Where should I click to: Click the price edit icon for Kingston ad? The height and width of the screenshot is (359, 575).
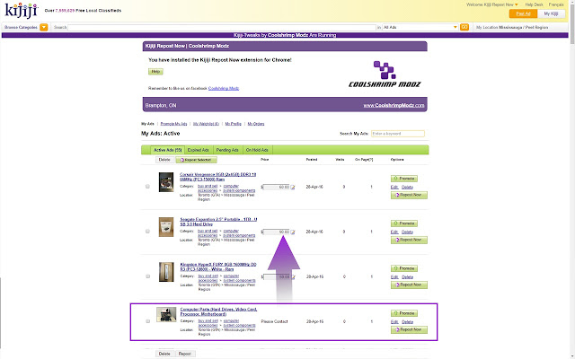tap(293, 277)
